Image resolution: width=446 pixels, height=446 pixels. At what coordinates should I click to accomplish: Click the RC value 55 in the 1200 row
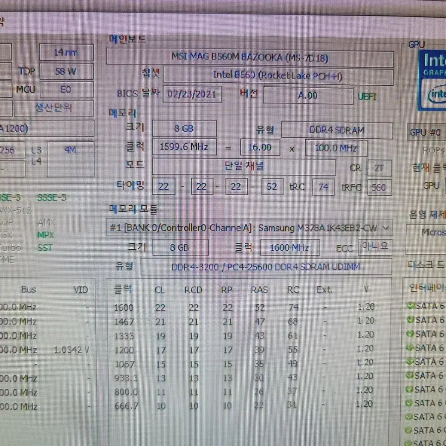pos(293,349)
